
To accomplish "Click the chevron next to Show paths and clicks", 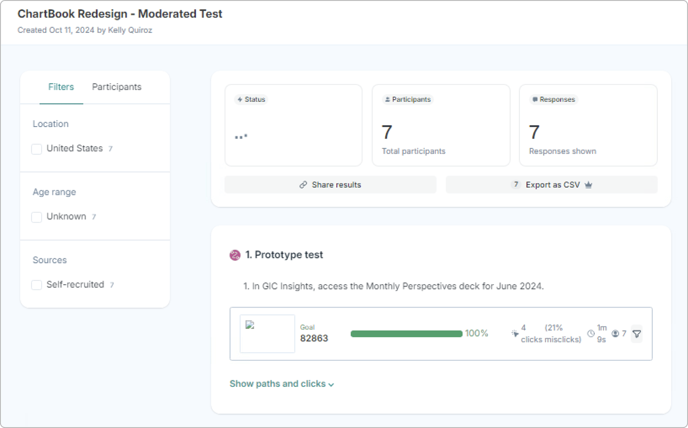I will (x=331, y=385).
